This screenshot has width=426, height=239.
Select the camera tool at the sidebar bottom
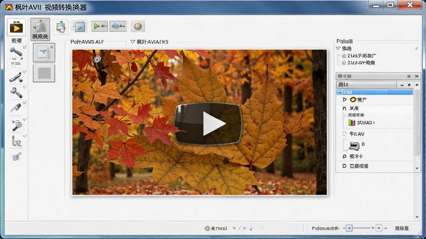click(16, 157)
